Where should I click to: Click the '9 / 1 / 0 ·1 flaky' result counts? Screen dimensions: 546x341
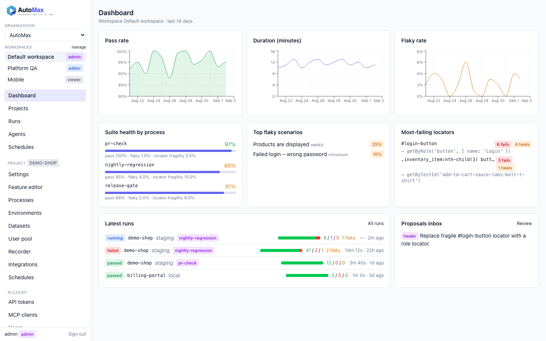coord(339,238)
